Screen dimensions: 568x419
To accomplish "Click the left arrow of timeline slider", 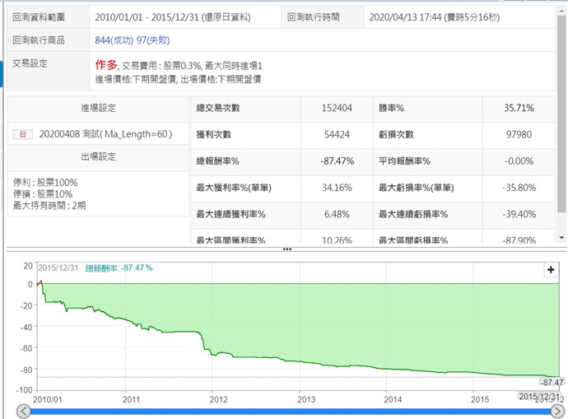I will pyautogui.click(x=21, y=411).
